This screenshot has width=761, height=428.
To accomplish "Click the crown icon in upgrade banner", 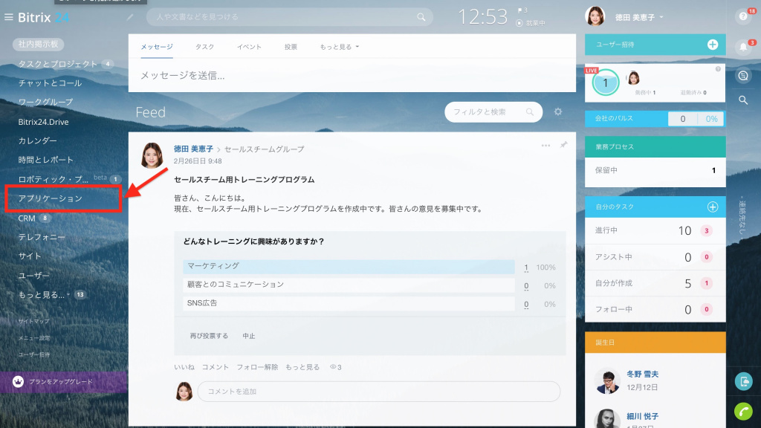I will 18,382.
